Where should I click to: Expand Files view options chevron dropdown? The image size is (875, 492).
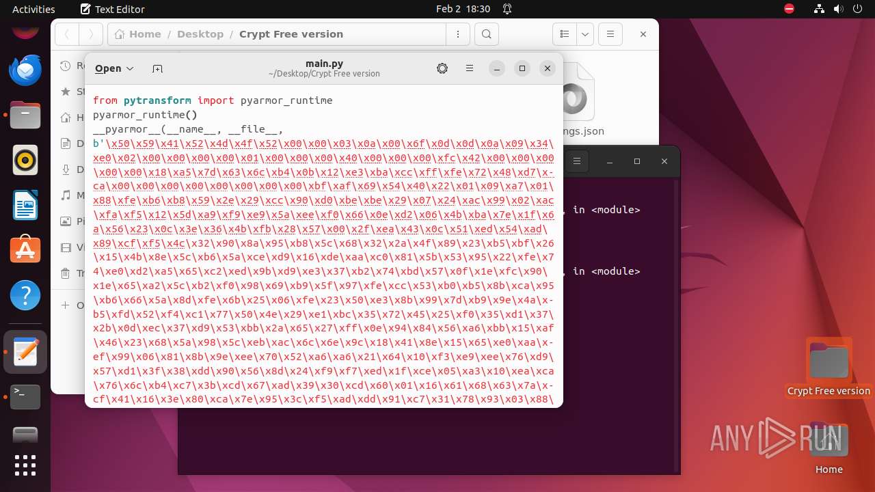click(x=585, y=34)
